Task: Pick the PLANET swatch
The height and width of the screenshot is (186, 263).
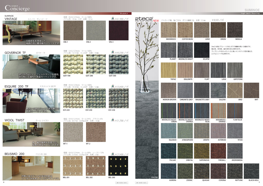Action: click(x=168, y=50)
